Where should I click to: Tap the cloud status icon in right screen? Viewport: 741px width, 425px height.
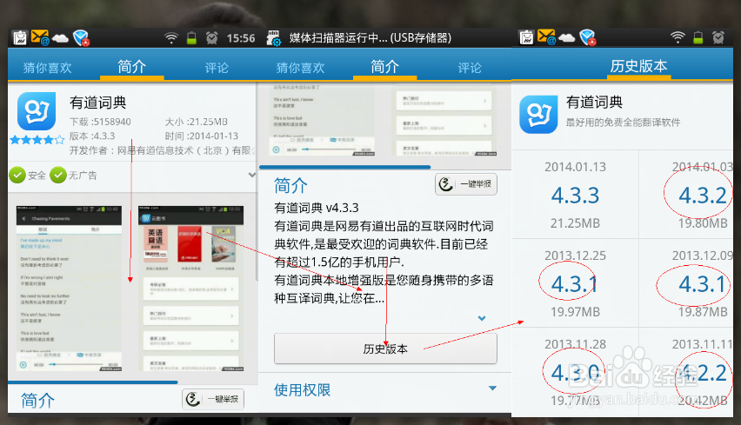coord(566,37)
